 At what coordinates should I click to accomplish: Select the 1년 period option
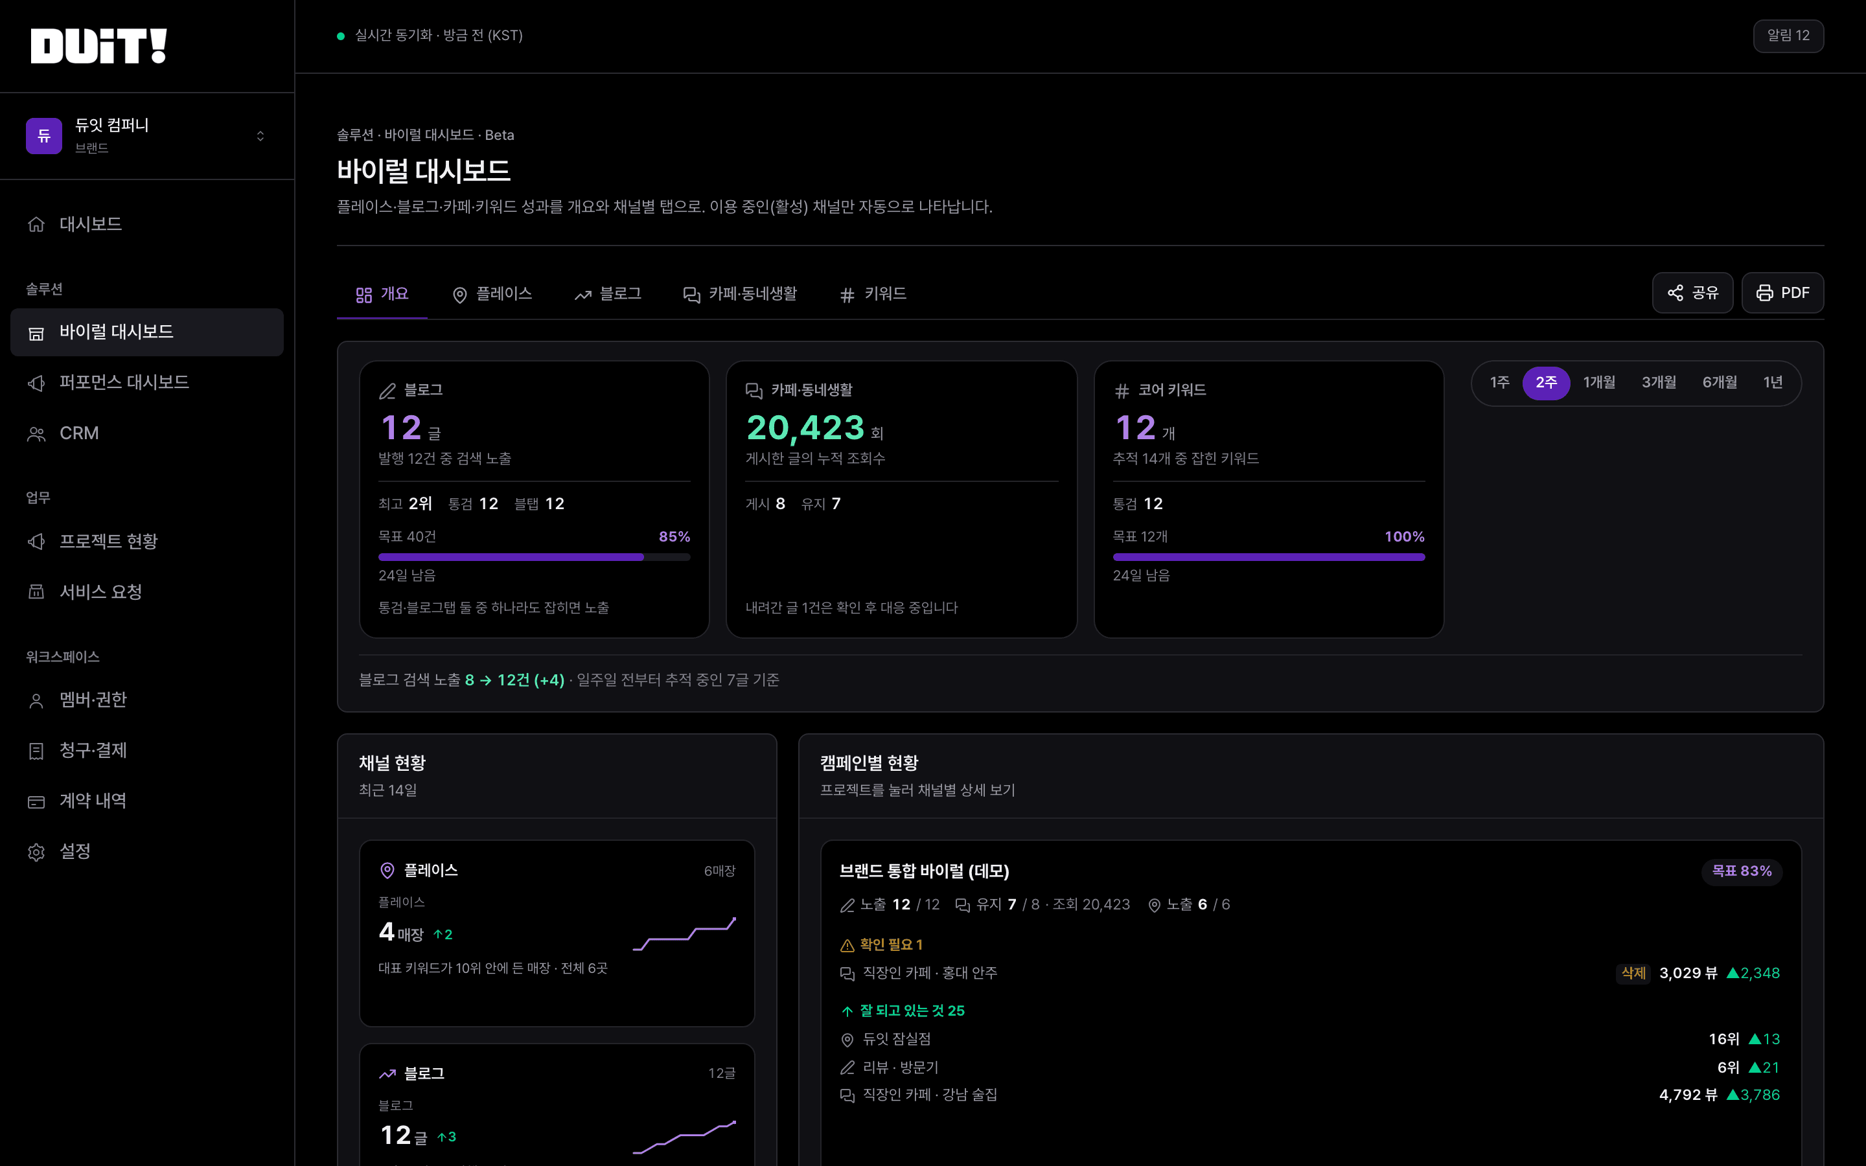[x=1773, y=382]
